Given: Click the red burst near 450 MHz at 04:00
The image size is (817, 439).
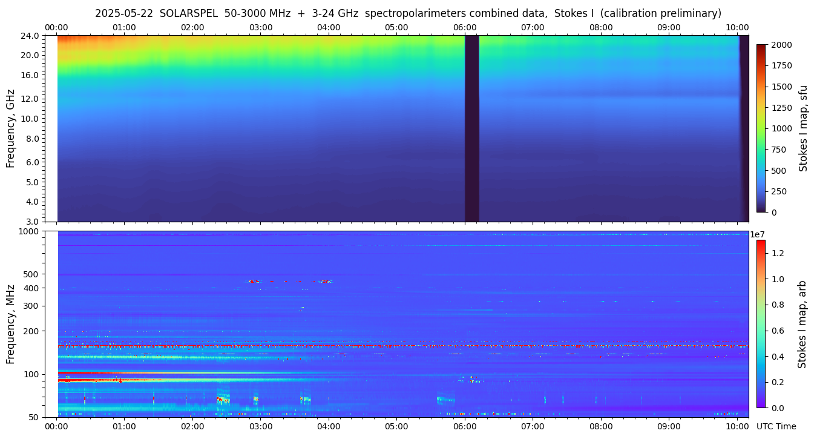Looking at the screenshot, I should point(326,281).
